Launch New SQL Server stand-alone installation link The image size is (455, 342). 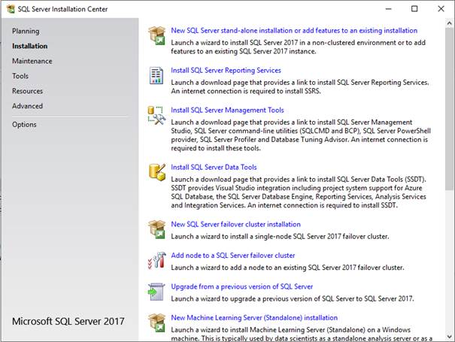[x=294, y=31]
